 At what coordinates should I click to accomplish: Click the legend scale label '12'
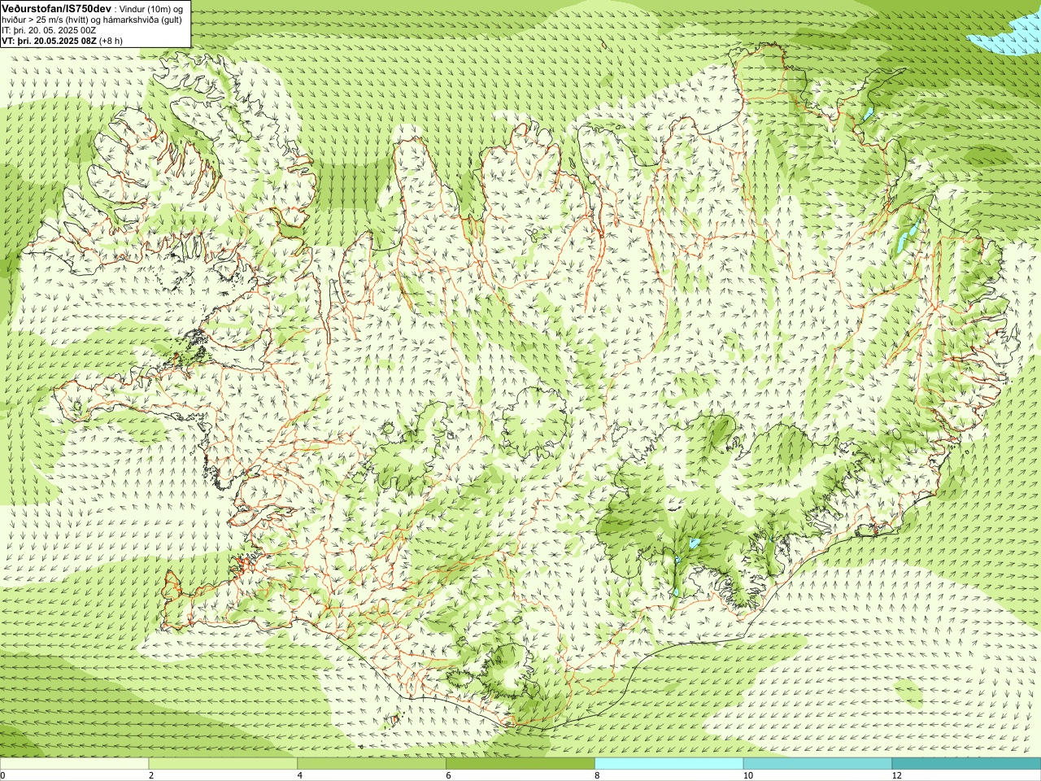tap(897, 776)
